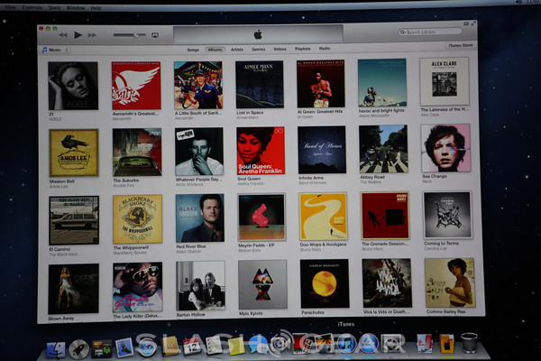Open the iTunes Store button
541x361 pixels.
pyautogui.click(x=461, y=46)
